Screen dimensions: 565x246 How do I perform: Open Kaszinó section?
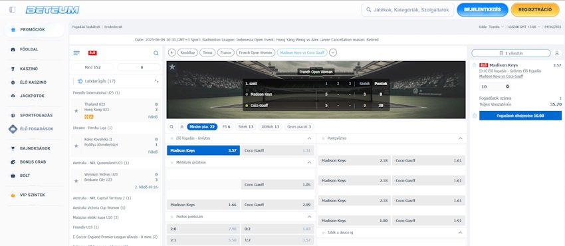(29, 68)
